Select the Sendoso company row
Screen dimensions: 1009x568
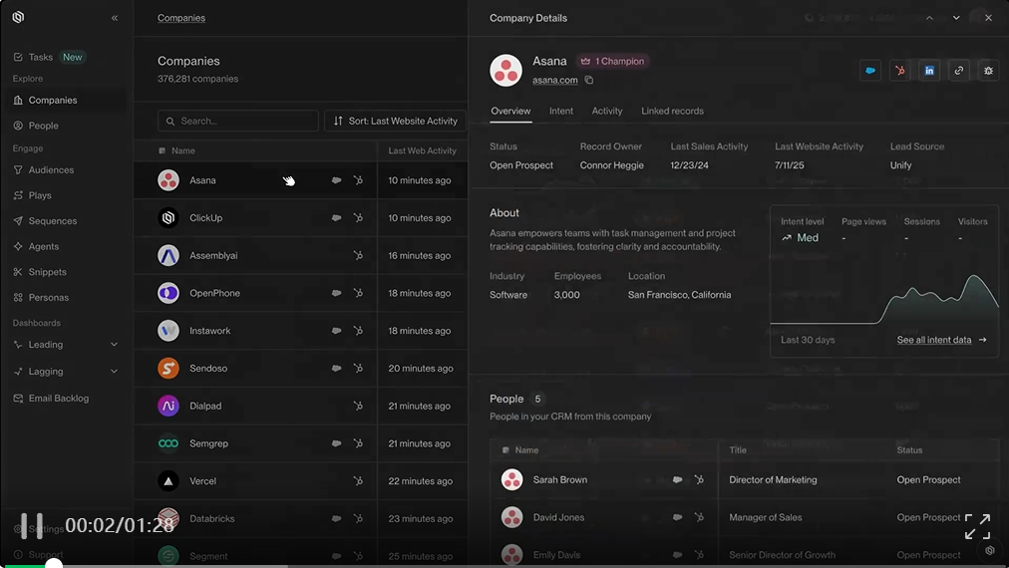coord(300,368)
